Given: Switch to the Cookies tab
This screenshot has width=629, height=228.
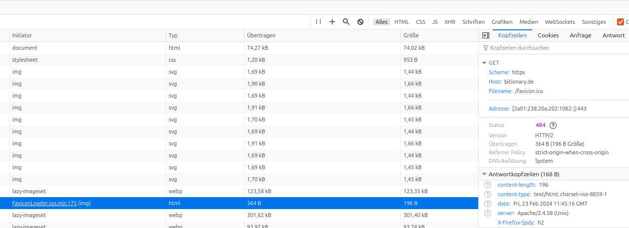Looking at the screenshot, I should [548, 35].
